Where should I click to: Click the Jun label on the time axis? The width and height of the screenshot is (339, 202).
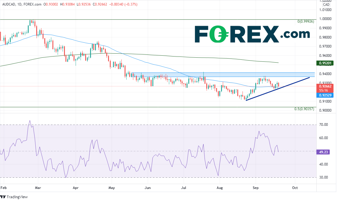coord(147,188)
